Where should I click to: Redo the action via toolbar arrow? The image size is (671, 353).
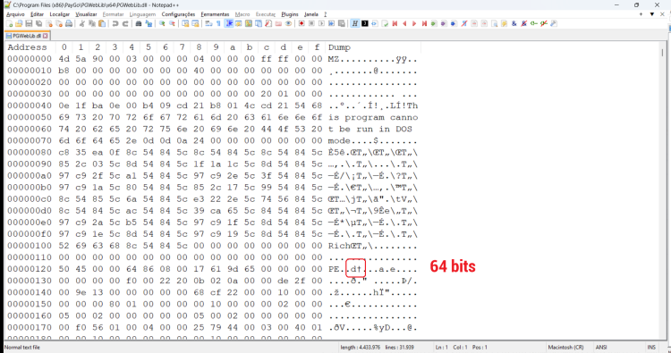[x=125, y=23]
